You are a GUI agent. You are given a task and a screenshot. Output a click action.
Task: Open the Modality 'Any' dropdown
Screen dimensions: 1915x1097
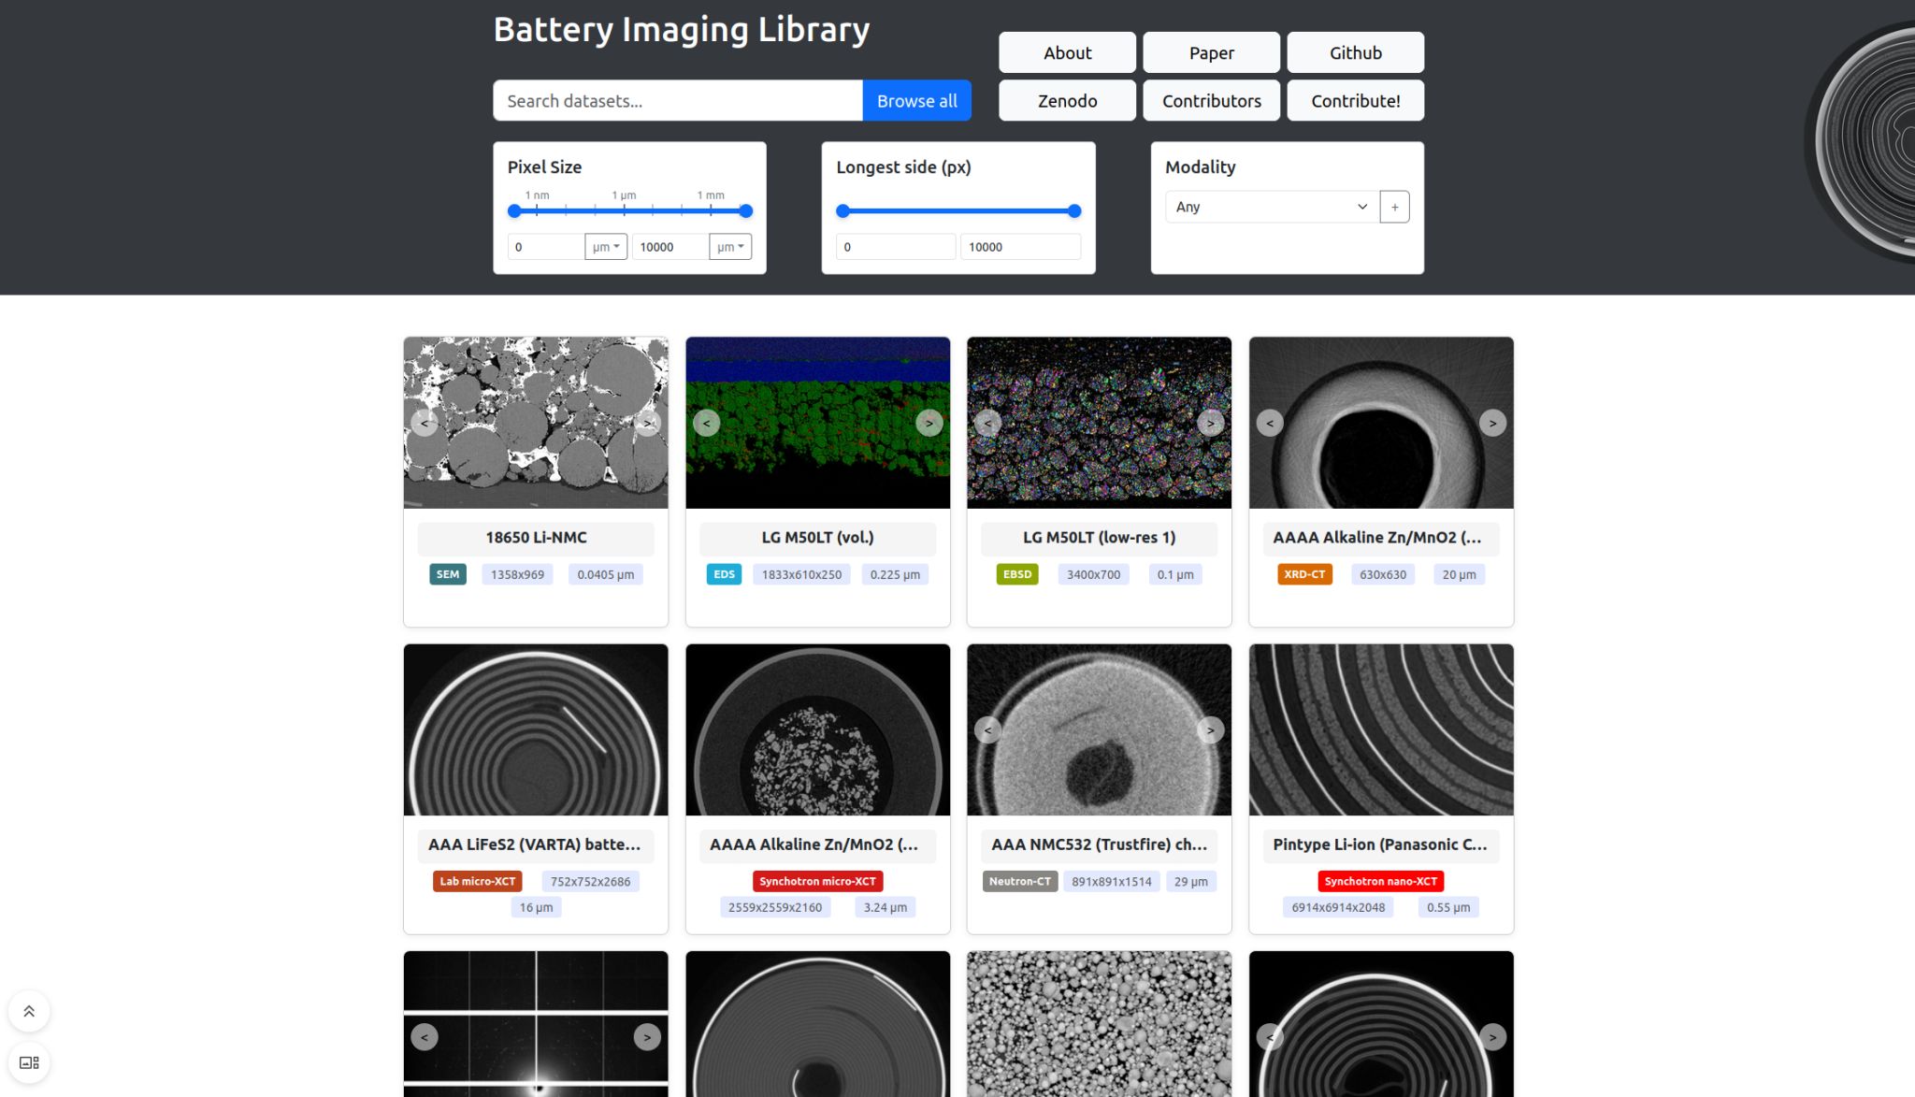pos(1272,207)
